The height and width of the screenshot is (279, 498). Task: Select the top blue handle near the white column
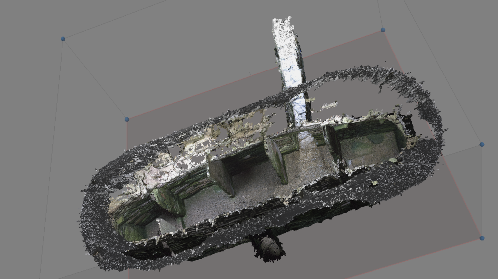point(383,30)
